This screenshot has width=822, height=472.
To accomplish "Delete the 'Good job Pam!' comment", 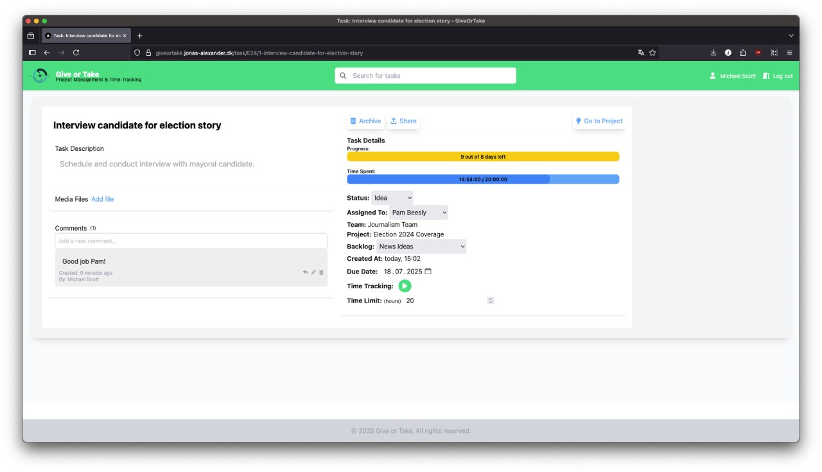I will pyautogui.click(x=322, y=272).
